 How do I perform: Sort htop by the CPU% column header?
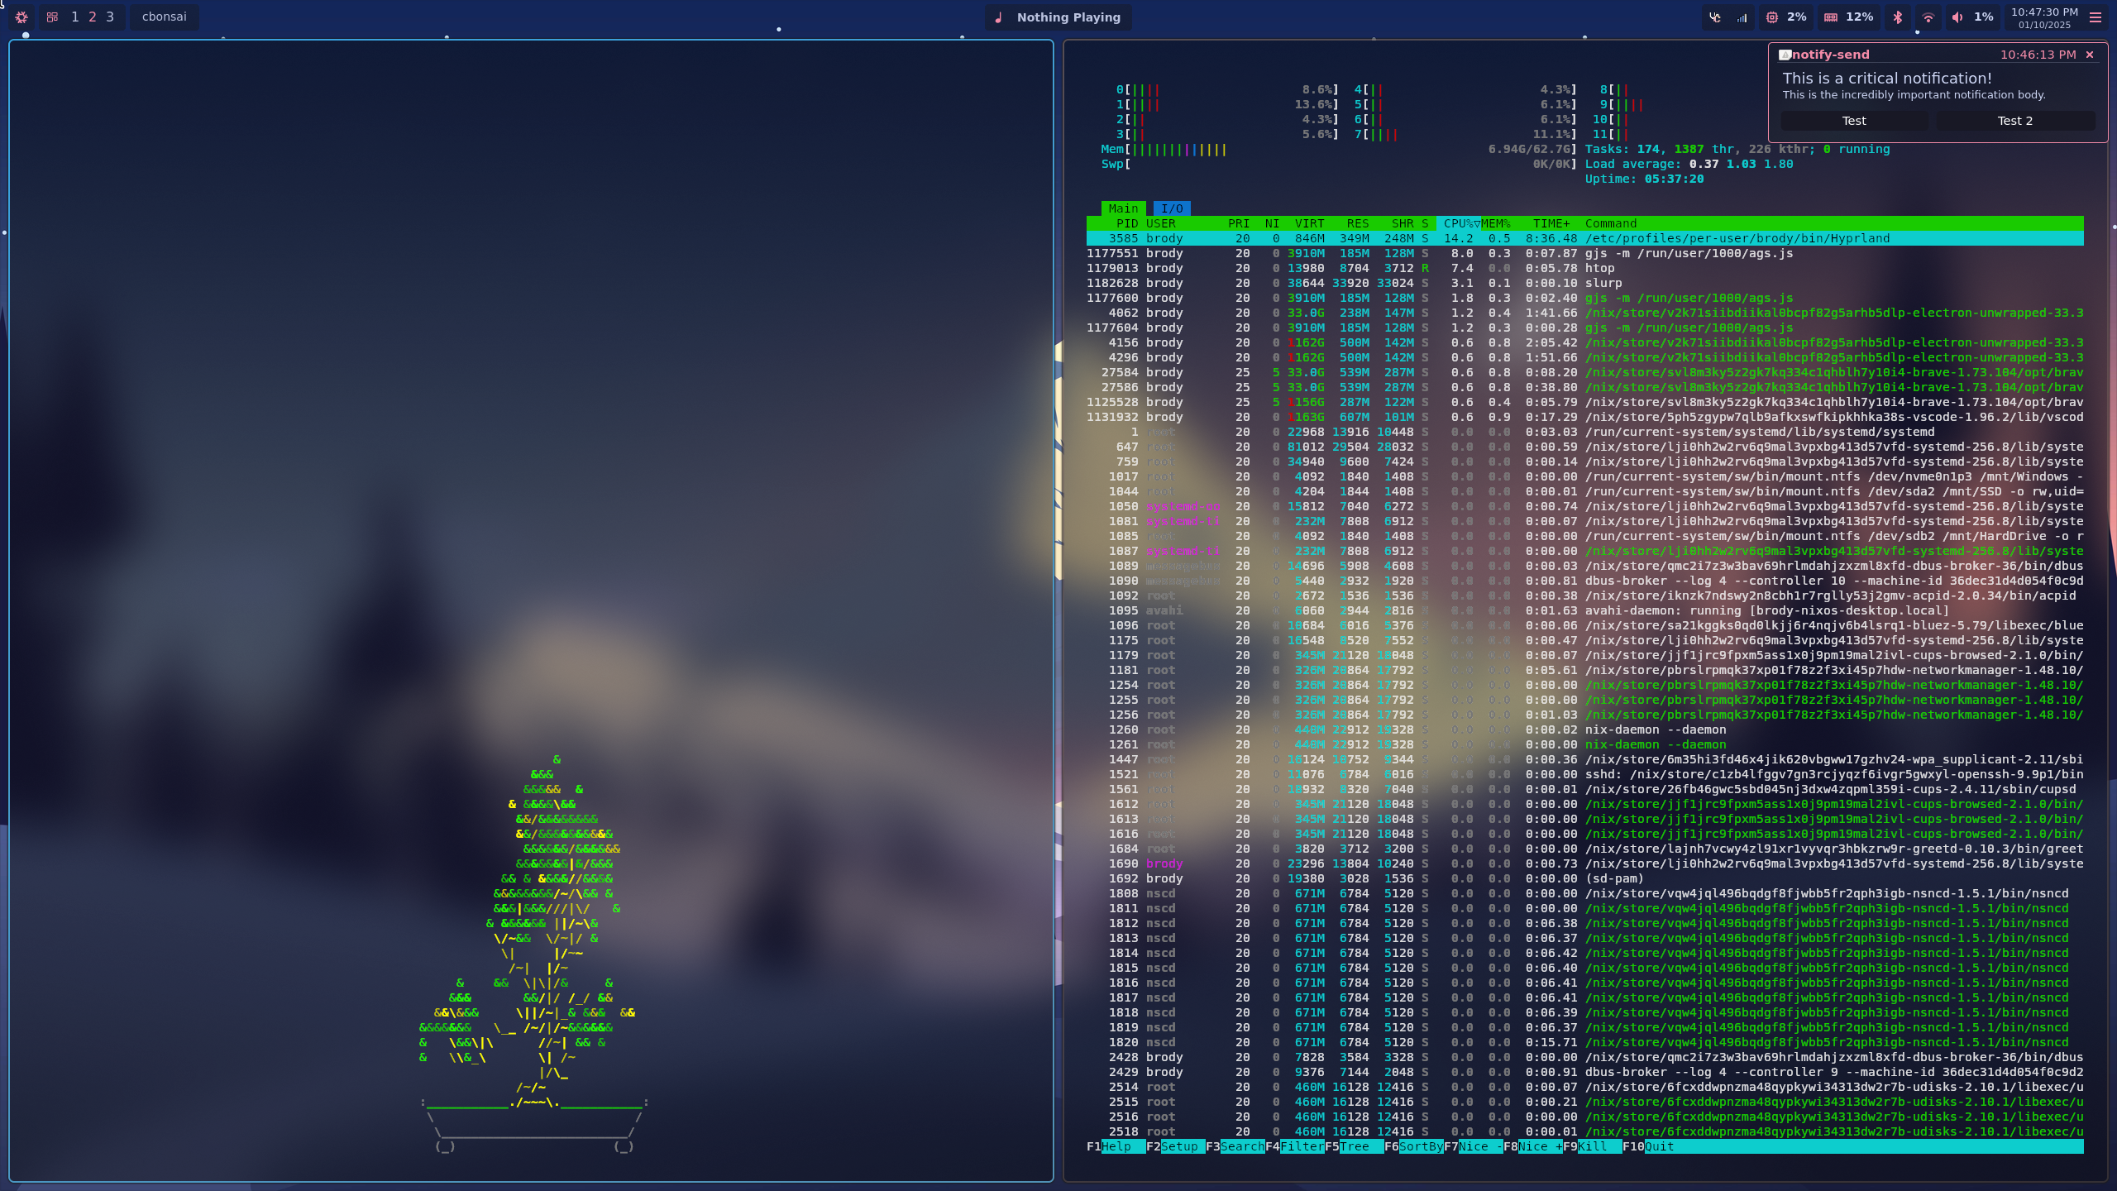coord(1459,223)
